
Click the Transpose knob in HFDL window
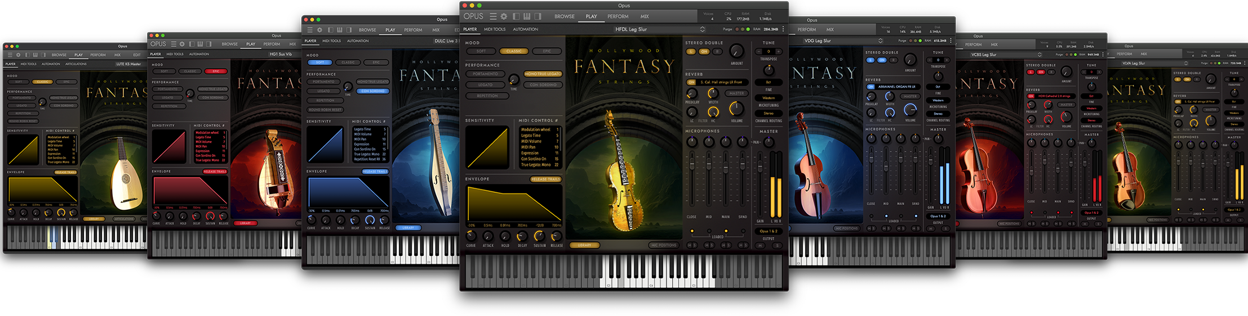pyautogui.click(x=769, y=70)
